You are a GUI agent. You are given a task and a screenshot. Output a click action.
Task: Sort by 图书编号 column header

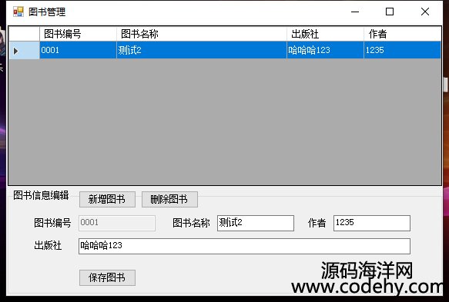[78, 34]
